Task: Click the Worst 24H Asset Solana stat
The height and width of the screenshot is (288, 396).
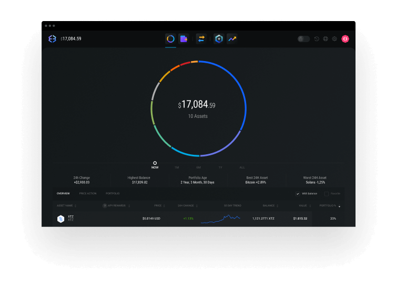Action: 315,180
